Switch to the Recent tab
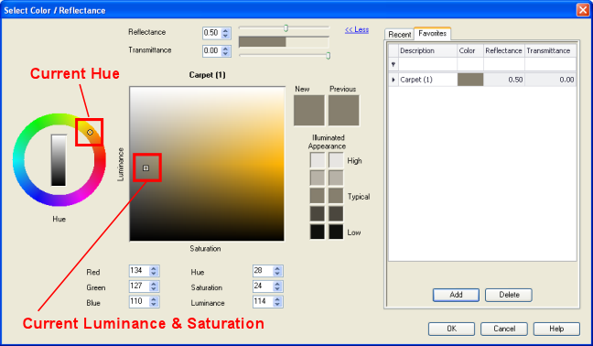Screen dimensions: 593x346 (x=399, y=35)
